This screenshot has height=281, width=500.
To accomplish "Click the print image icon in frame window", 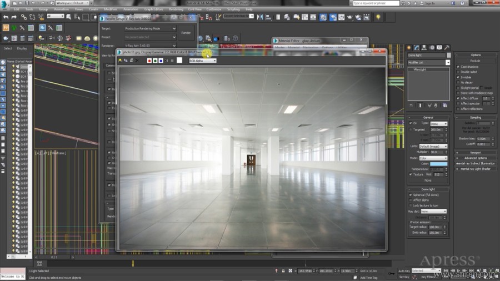I will point(131,61).
